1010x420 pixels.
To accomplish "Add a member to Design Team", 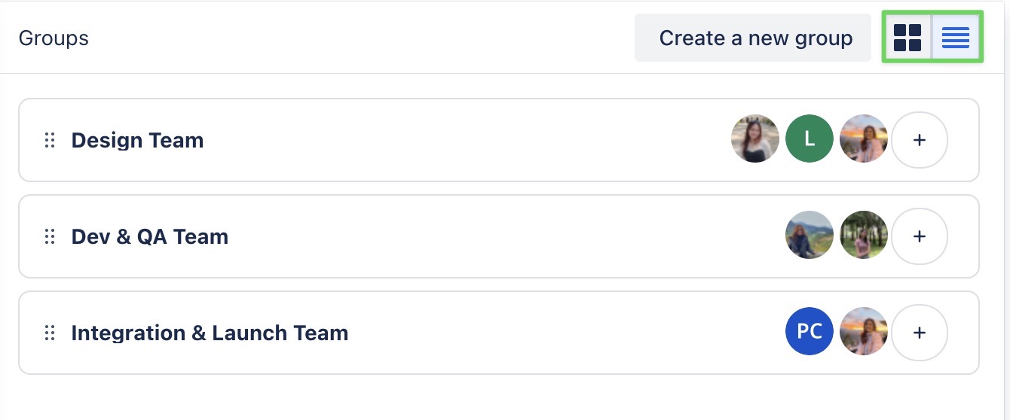I will (x=919, y=140).
